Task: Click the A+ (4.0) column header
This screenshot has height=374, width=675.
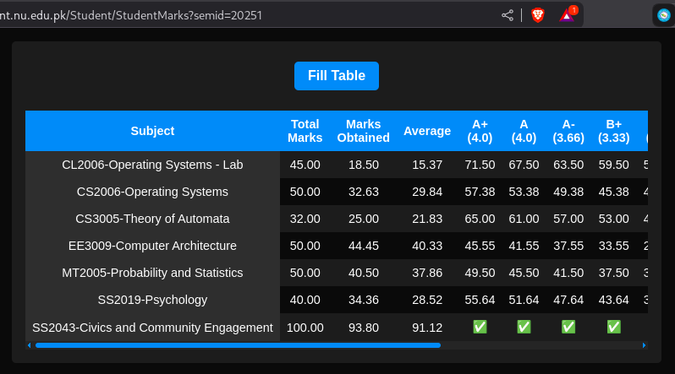Action: (480, 131)
